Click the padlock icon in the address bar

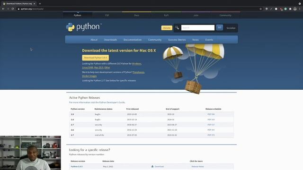(18, 9)
